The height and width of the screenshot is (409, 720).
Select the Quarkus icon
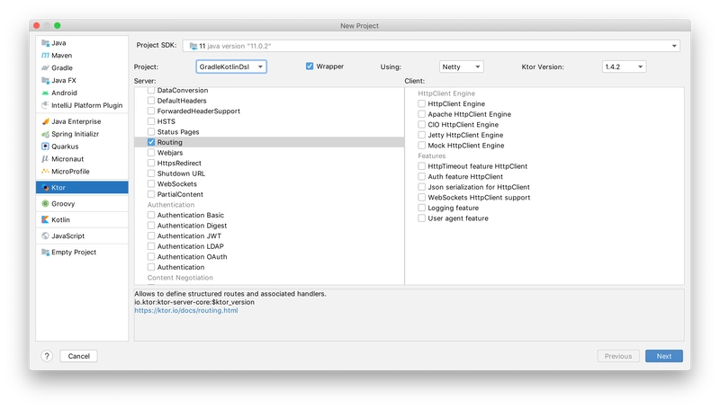point(43,147)
